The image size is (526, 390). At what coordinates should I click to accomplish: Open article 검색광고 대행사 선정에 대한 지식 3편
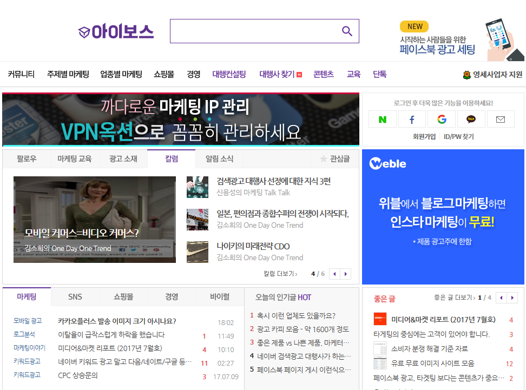[x=273, y=181]
